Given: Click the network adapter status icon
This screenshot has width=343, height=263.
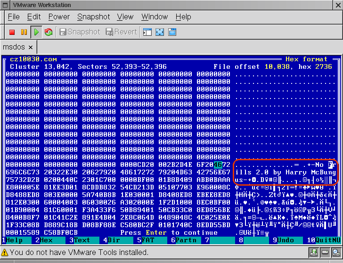Looking at the screenshot, I should 336,253.
